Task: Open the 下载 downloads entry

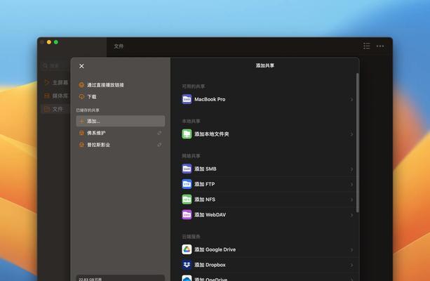Action: coord(121,97)
